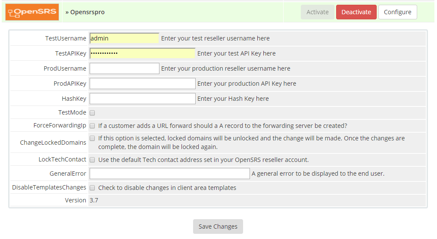Enable the TestMode checkbox
Viewport: 437px width, 239px height.
coord(92,113)
